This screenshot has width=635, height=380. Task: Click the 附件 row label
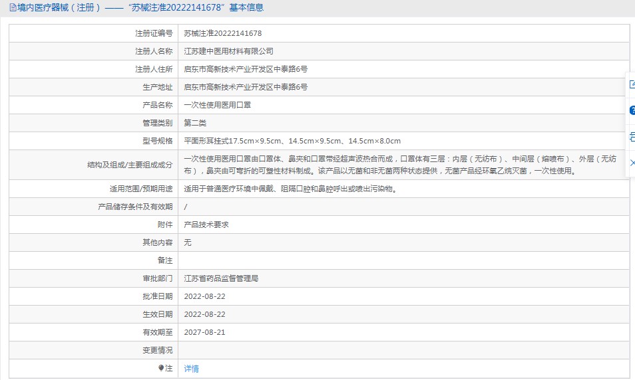(x=165, y=225)
